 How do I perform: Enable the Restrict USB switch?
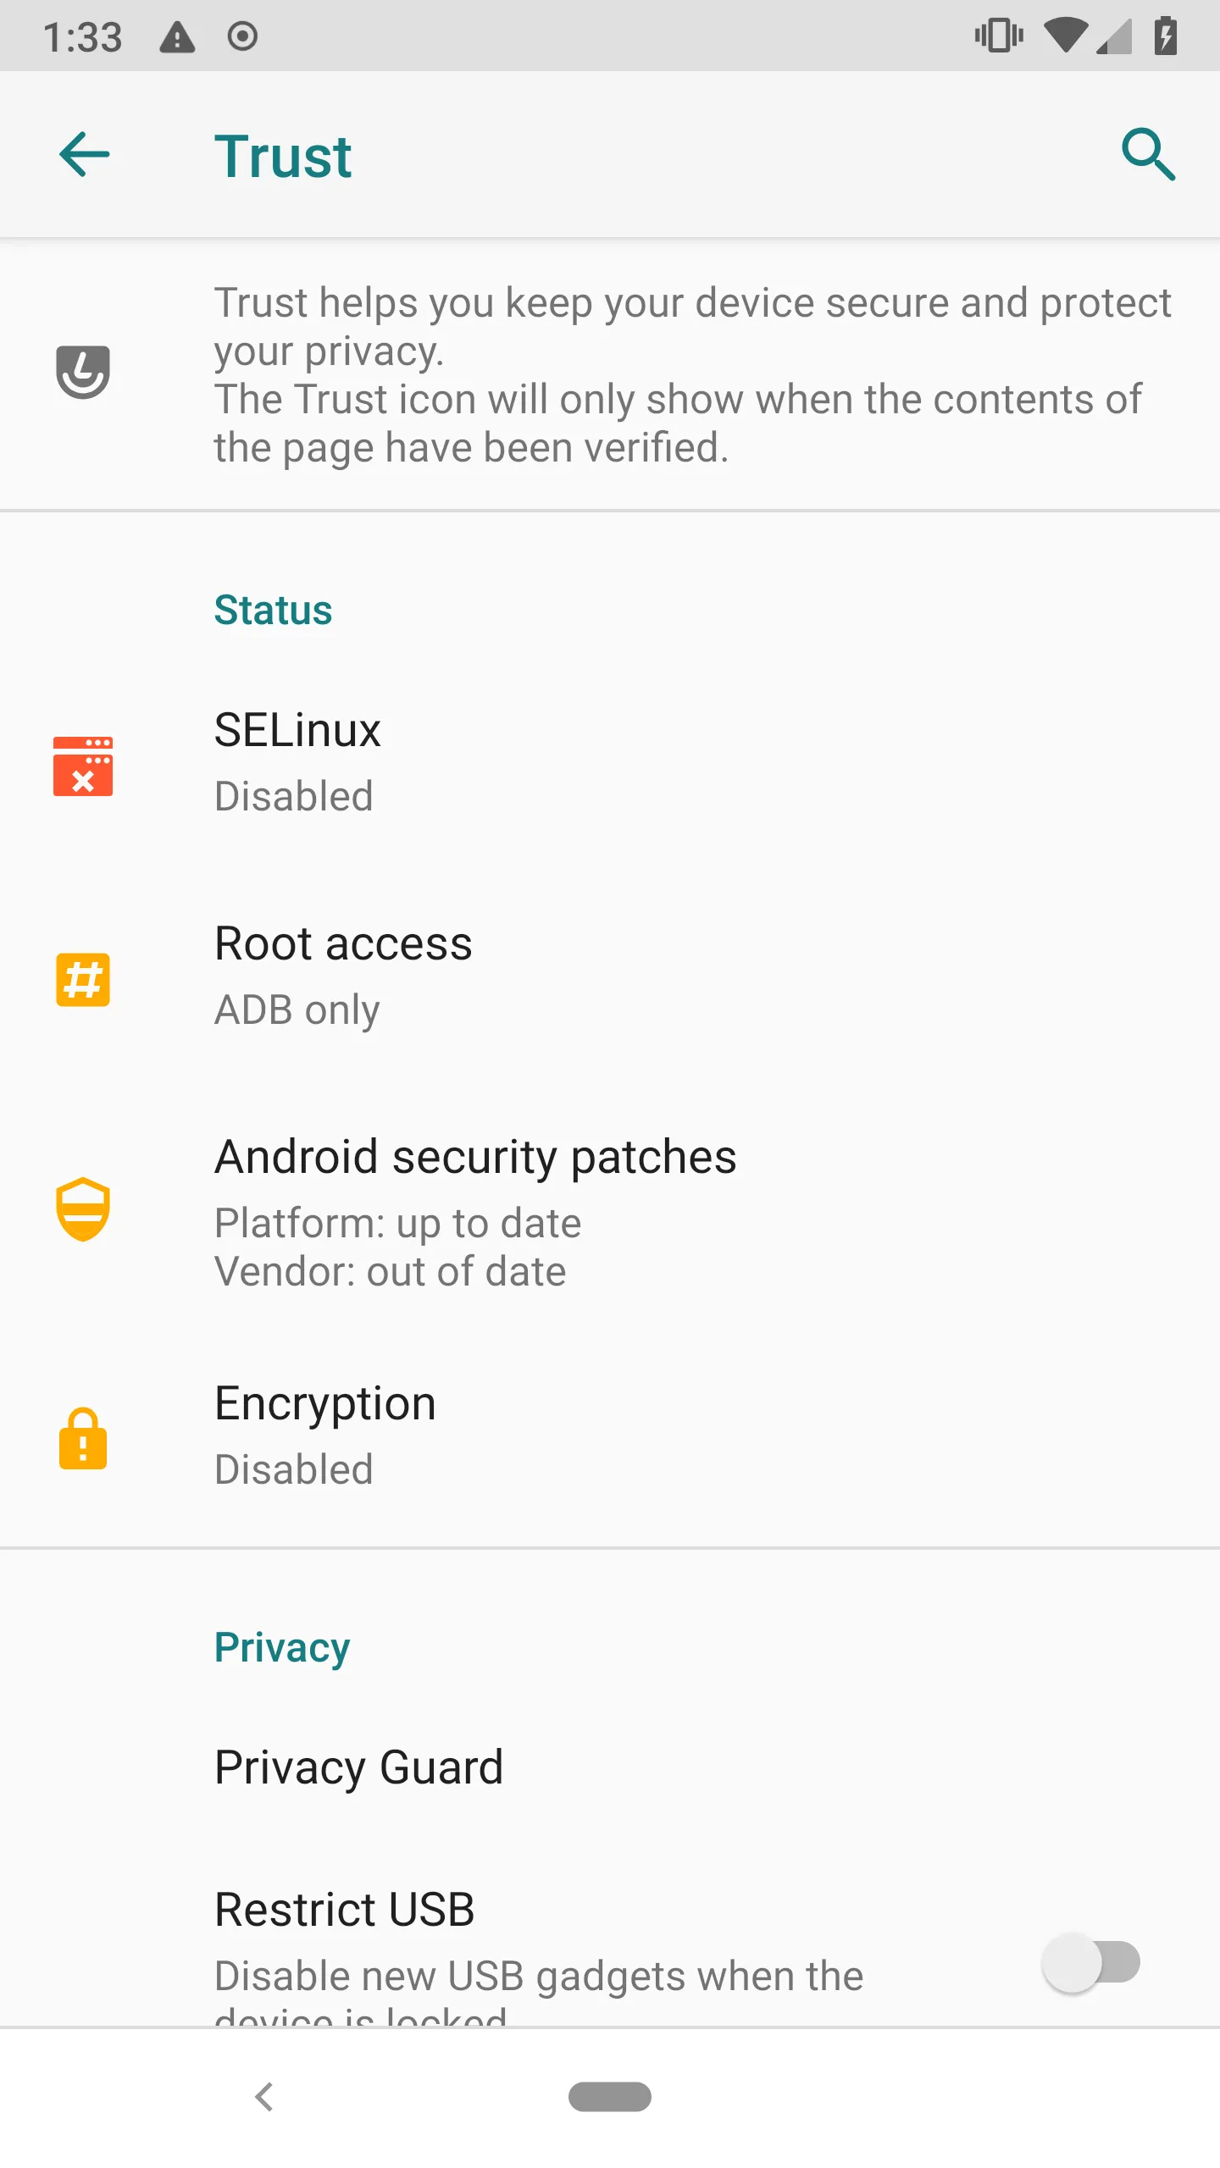point(1091,1962)
